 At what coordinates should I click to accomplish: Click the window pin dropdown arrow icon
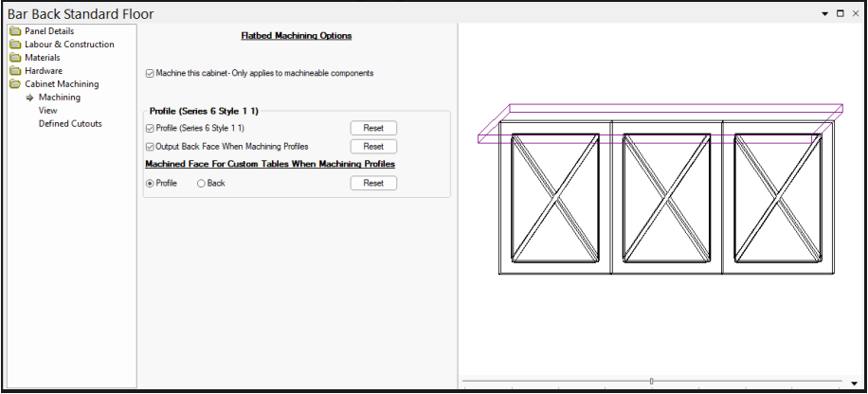pyautogui.click(x=825, y=14)
